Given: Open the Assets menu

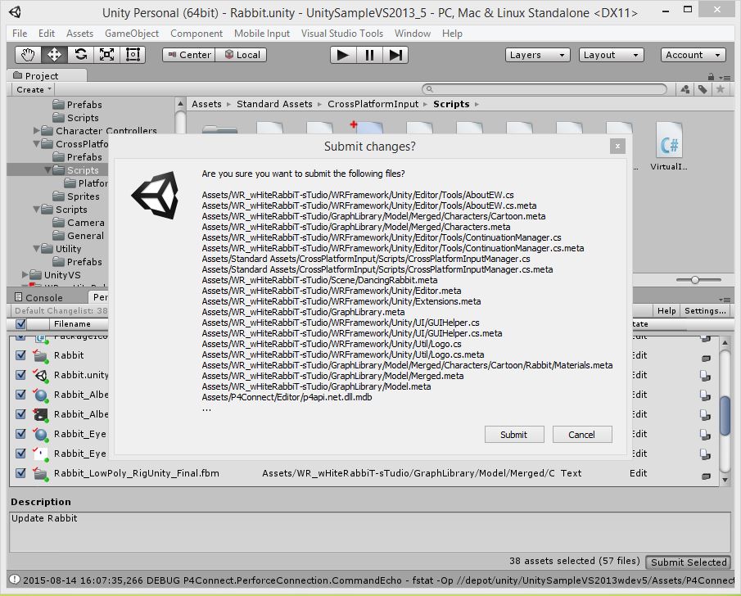Looking at the screenshot, I should (x=79, y=34).
